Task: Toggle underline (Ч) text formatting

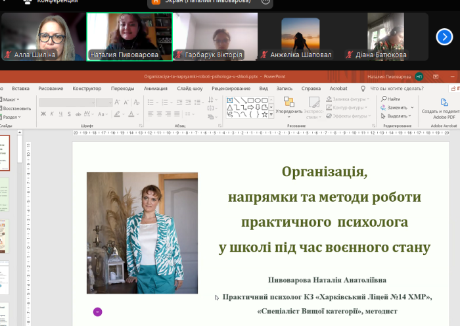Action: (60, 114)
